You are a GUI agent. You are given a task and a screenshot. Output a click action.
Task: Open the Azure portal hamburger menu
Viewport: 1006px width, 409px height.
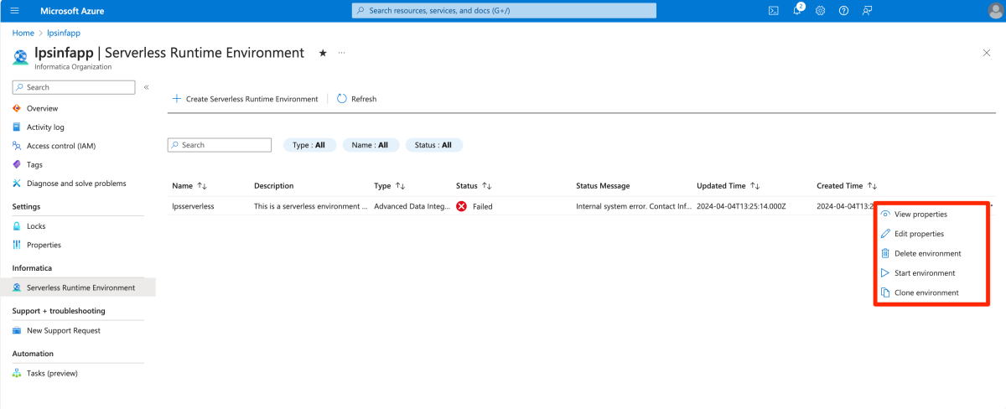point(15,11)
